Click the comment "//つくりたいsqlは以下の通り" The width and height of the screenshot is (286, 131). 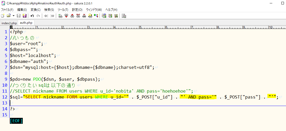pos(42,85)
